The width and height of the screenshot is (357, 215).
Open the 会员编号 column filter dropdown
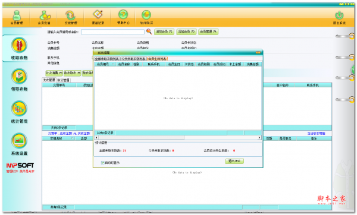pyautogui.click(x=114, y=64)
